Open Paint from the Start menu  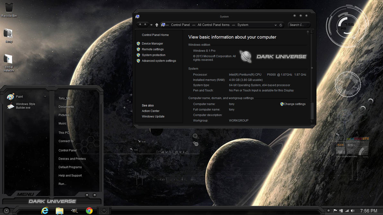[19, 96]
